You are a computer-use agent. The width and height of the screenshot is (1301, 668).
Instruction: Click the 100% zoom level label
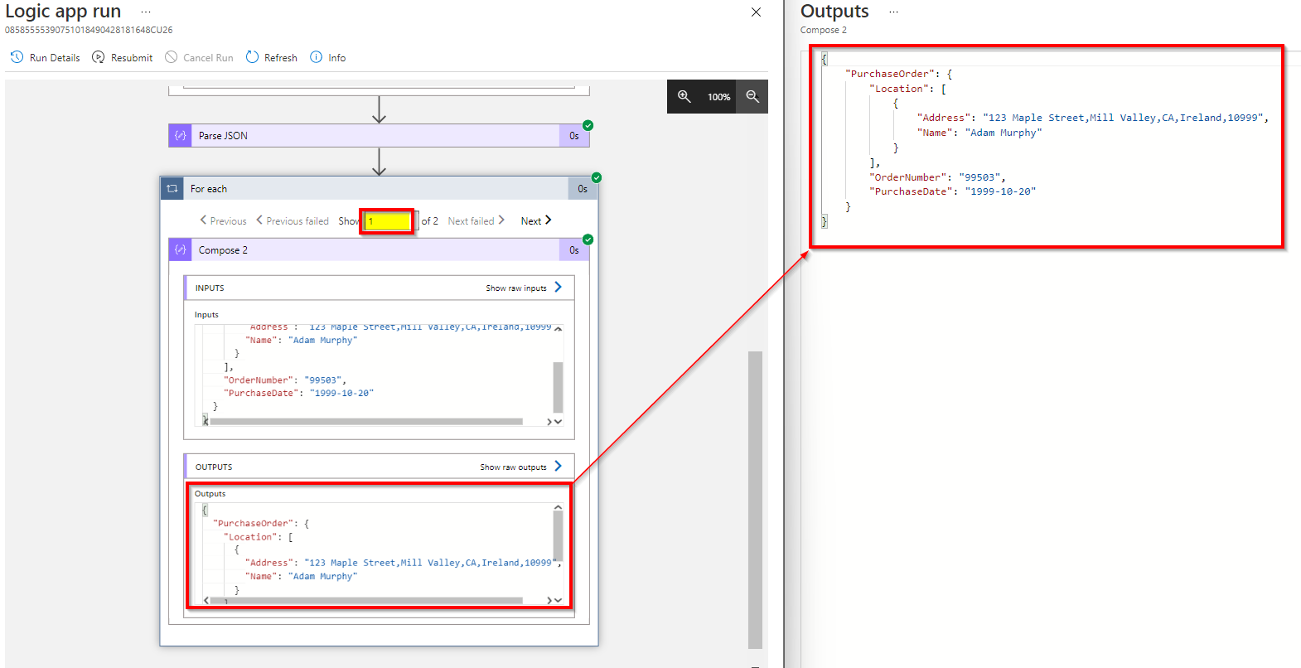pos(718,97)
